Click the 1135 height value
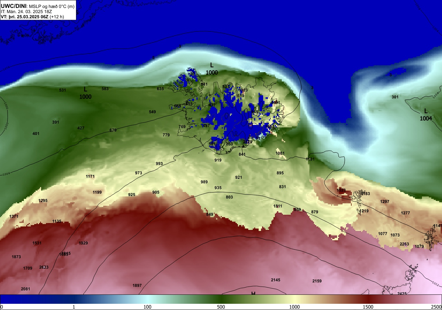 [57, 221]
